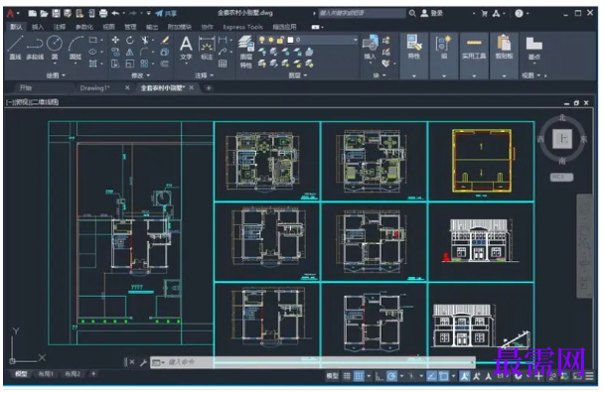Toggle object snap in status bar
Image resolution: width=604 pixels, height=393 pixels.
coord(443,376)
